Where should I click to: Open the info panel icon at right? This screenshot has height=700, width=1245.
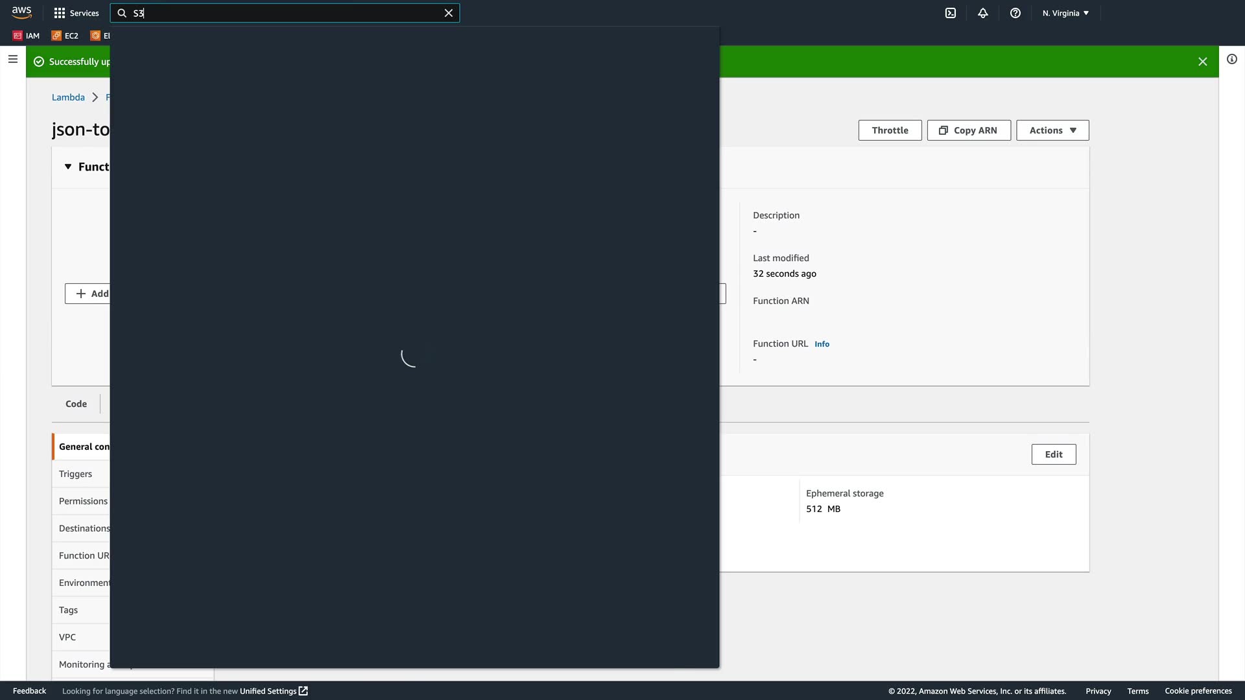1232,60
